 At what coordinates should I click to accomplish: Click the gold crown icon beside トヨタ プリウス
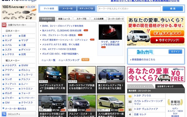130,96
